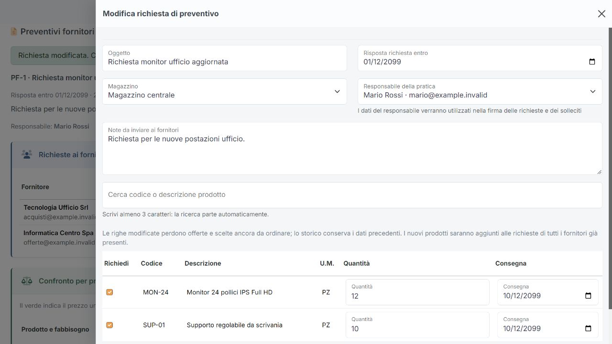Open calendar picker for Risposta richiesta entro
Image resolution: width=612 pixels, height=344 pixels.
(592, 62)
